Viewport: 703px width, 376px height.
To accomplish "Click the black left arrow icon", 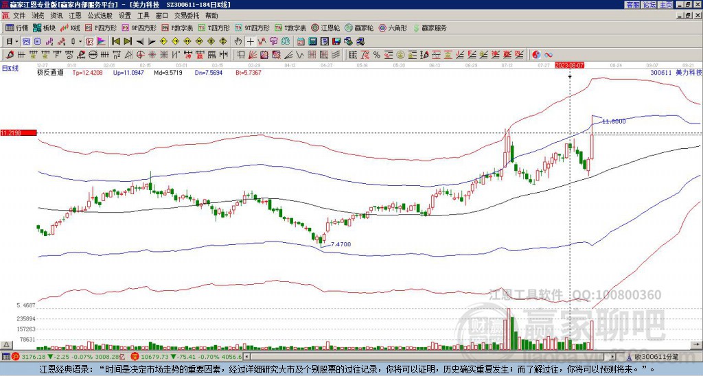I will point(140,42).
